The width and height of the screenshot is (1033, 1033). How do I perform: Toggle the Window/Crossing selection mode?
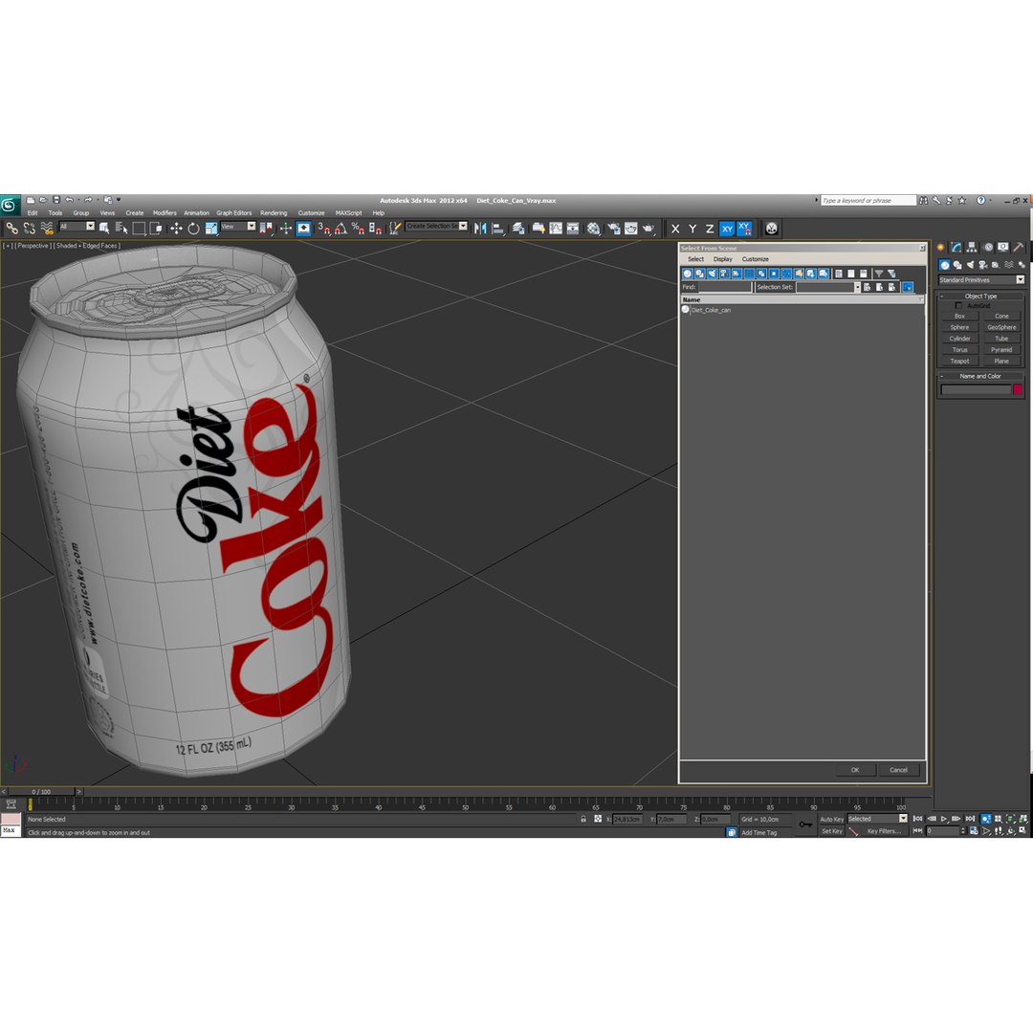(156, 229)
